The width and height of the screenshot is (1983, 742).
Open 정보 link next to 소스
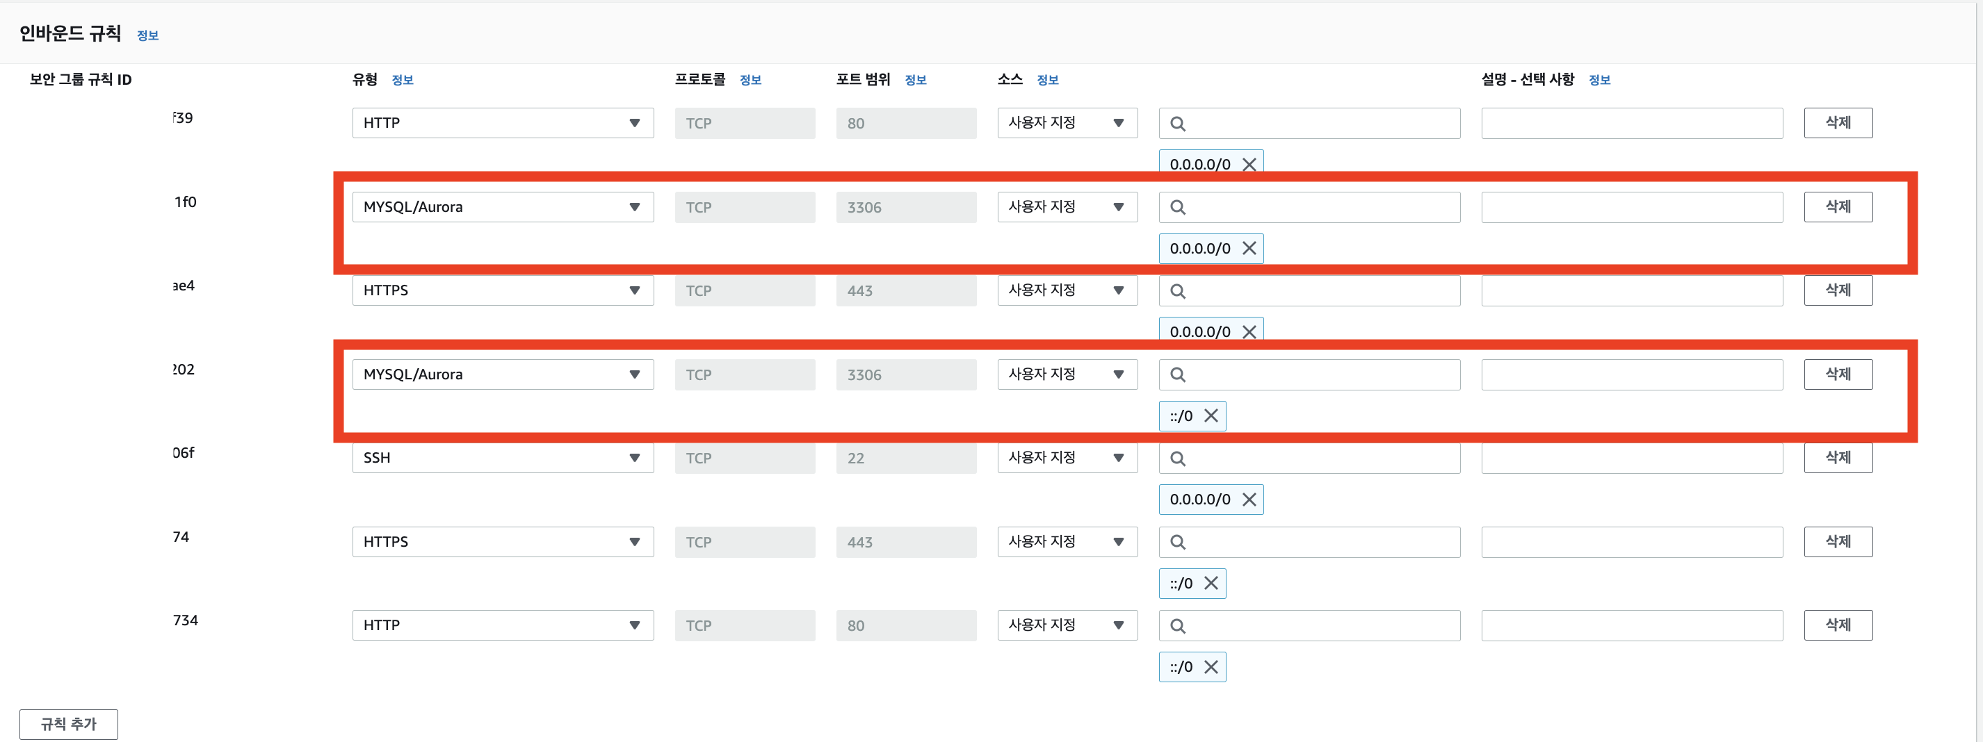1048,80
